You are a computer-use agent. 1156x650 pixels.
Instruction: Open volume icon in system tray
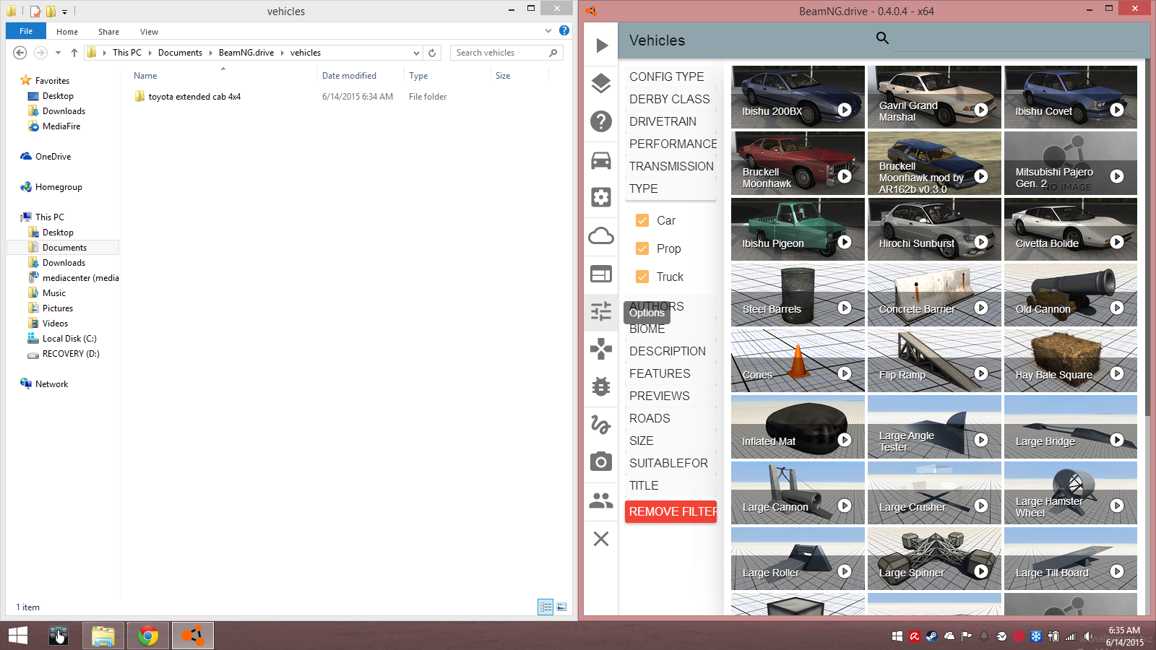pyautogui.click(x=1087, y=636)
